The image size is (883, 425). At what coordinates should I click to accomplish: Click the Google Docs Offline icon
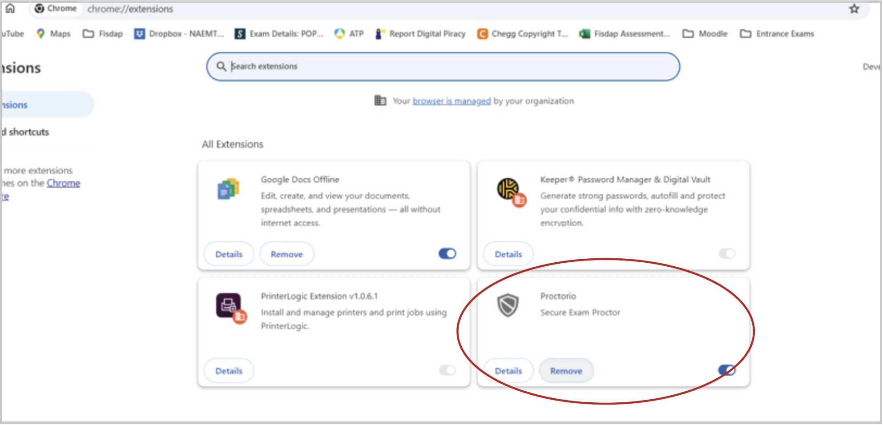[228, 189]
